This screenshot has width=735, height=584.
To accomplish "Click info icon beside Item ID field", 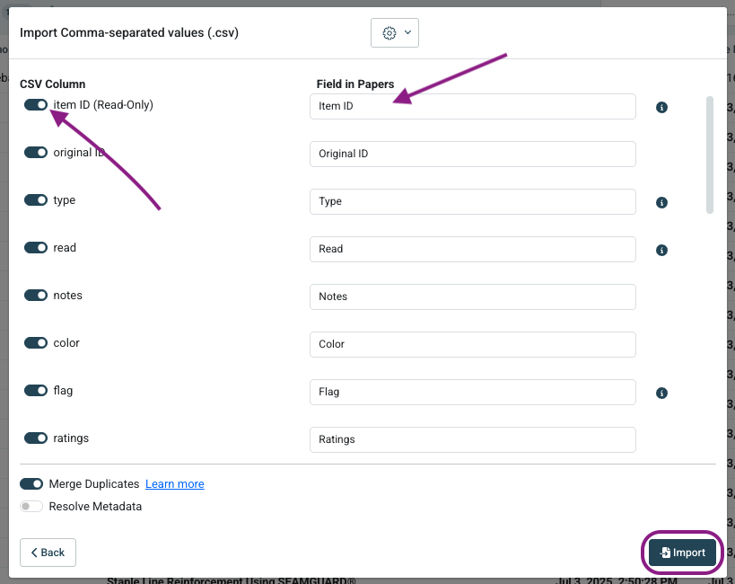I will pyautogui.click(x=661, y=108).
